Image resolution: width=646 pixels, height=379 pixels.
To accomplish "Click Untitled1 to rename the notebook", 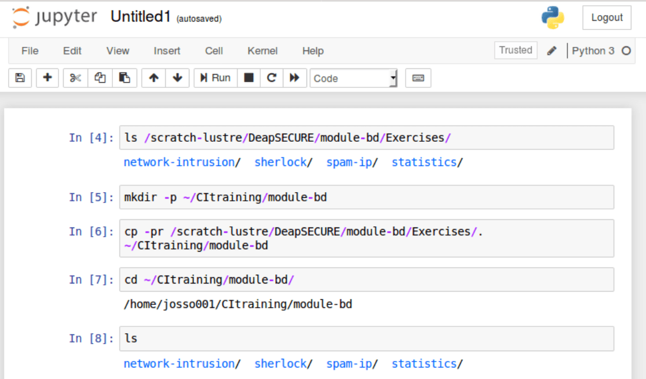I will click(x=140, y=16).
